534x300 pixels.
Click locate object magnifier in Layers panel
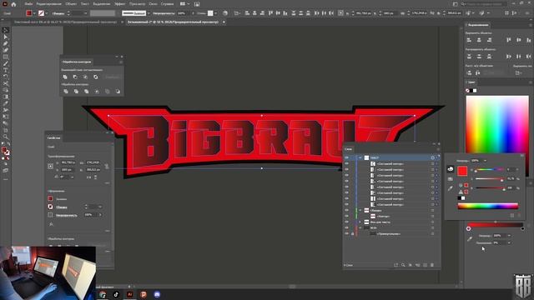403,265
